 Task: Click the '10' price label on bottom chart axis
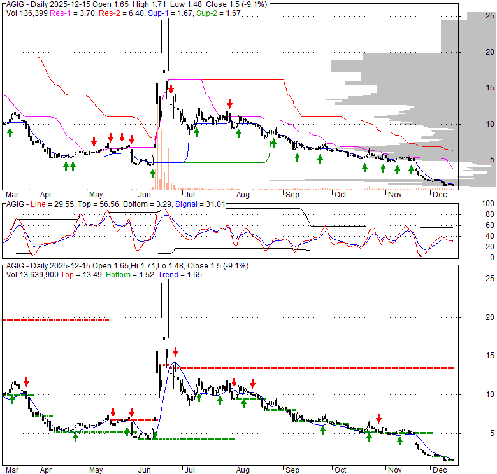pyautogui.click(x=490, y=394)
